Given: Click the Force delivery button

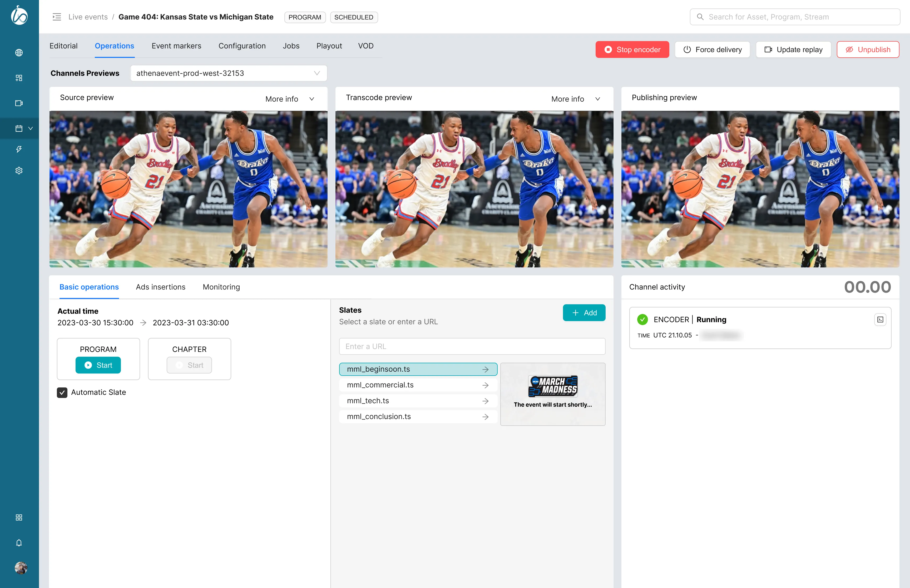Looking at the screenshot, I should pyautogui.click(x=712, y=50).
